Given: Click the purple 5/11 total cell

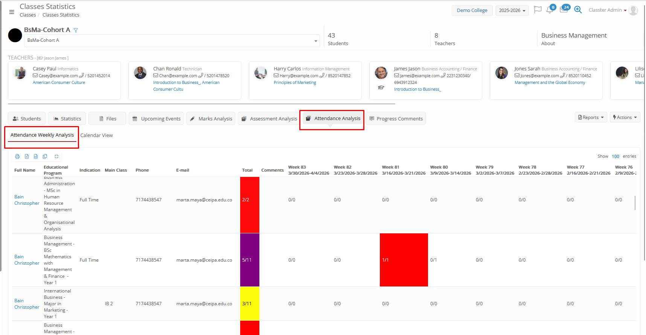Looking at the screenshot, I should [250, 260].
